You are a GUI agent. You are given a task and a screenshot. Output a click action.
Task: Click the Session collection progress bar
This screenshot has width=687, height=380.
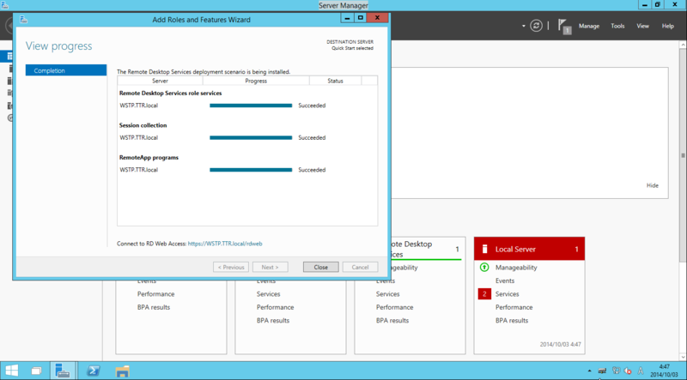[x=251, y=137]
